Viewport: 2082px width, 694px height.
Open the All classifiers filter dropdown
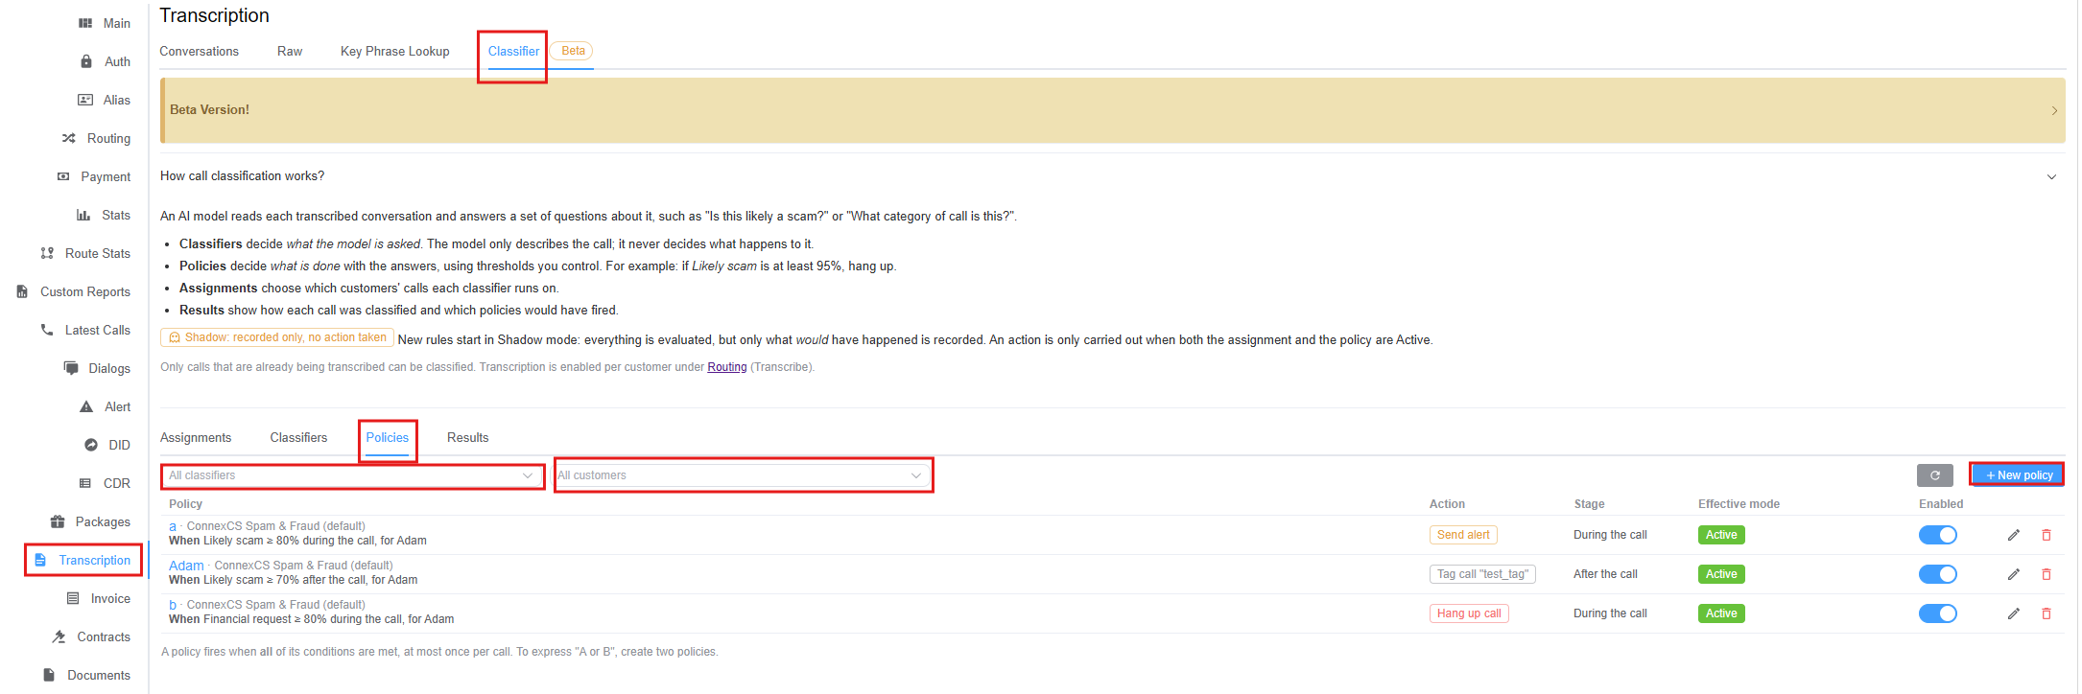[352, 475]
